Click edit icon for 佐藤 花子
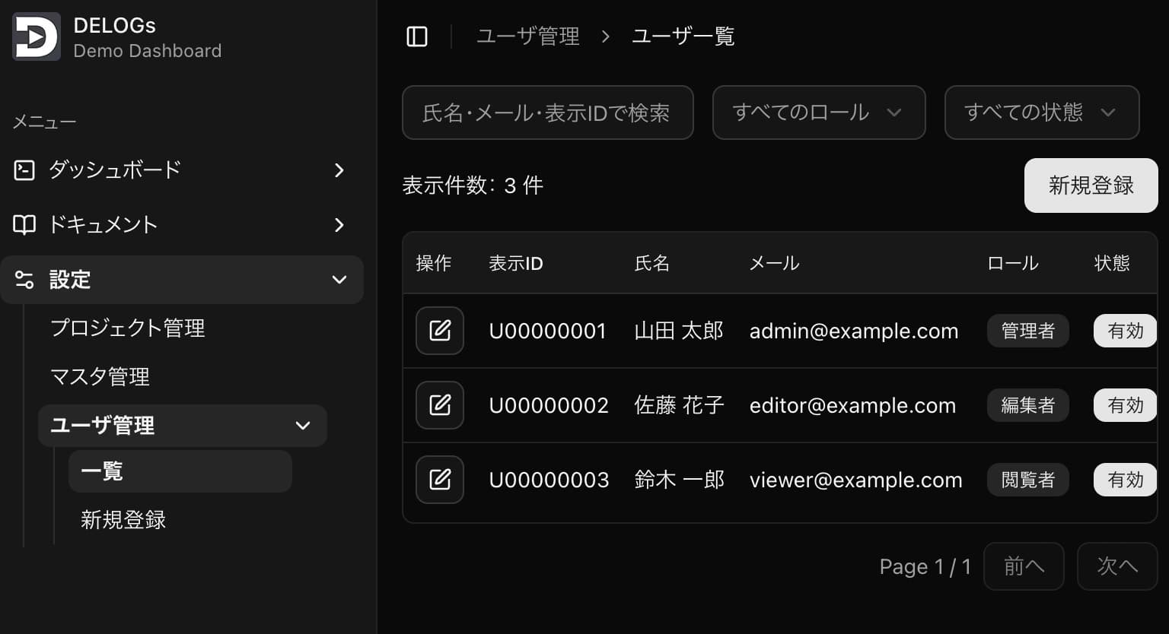The width and height of the screenshot is (1169, 634). (x=440, y=405)
